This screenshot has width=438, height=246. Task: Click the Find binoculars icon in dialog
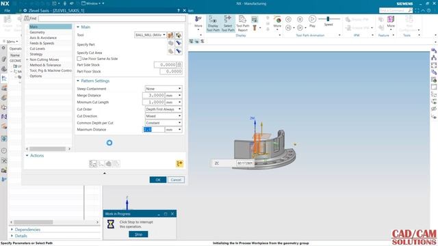(x=27, y=18)
